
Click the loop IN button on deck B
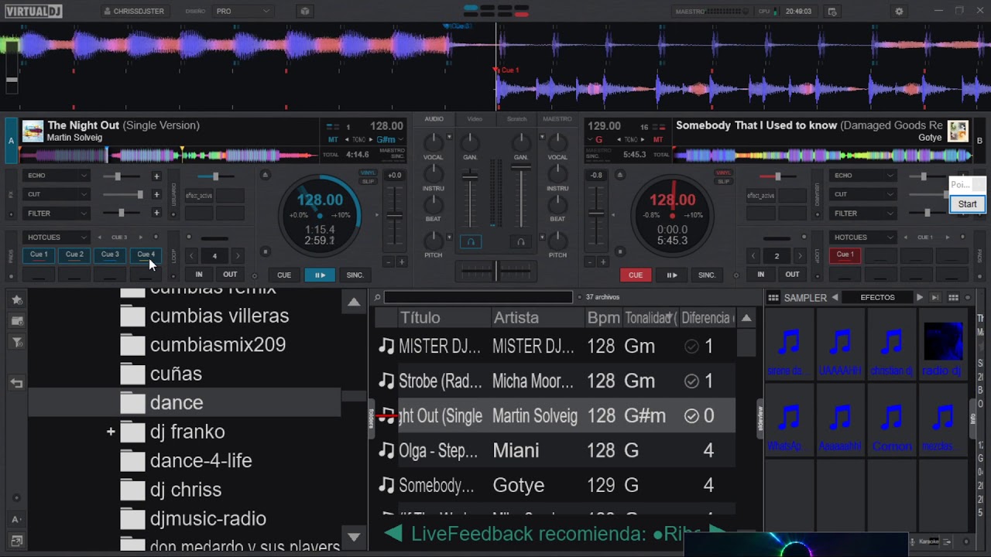tap(760, 275)
